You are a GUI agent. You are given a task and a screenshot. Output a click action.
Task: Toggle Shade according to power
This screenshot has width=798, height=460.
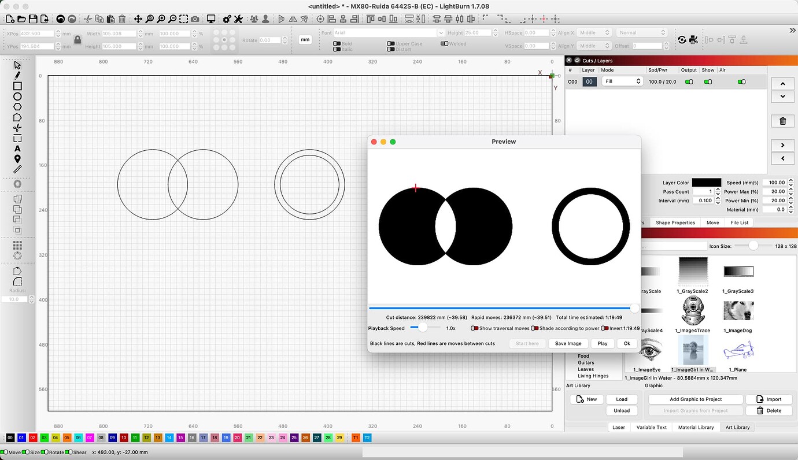[535, 328]
